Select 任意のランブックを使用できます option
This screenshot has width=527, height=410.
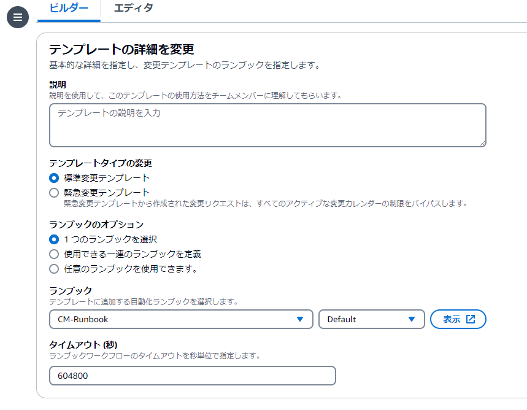click(54, 269)
